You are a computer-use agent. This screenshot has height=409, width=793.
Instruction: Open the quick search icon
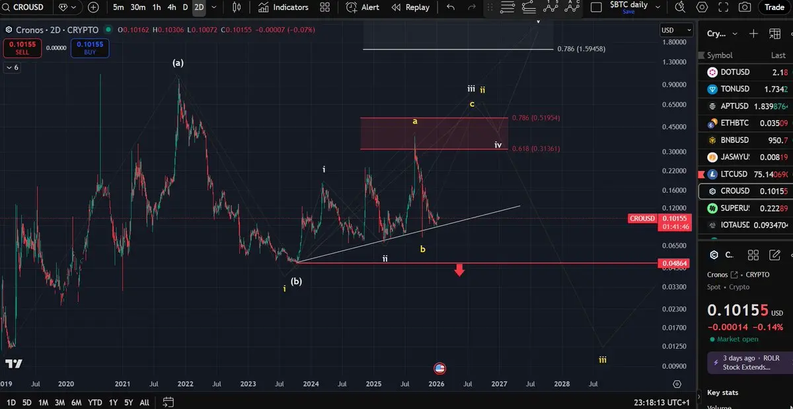tap(680, 7)
